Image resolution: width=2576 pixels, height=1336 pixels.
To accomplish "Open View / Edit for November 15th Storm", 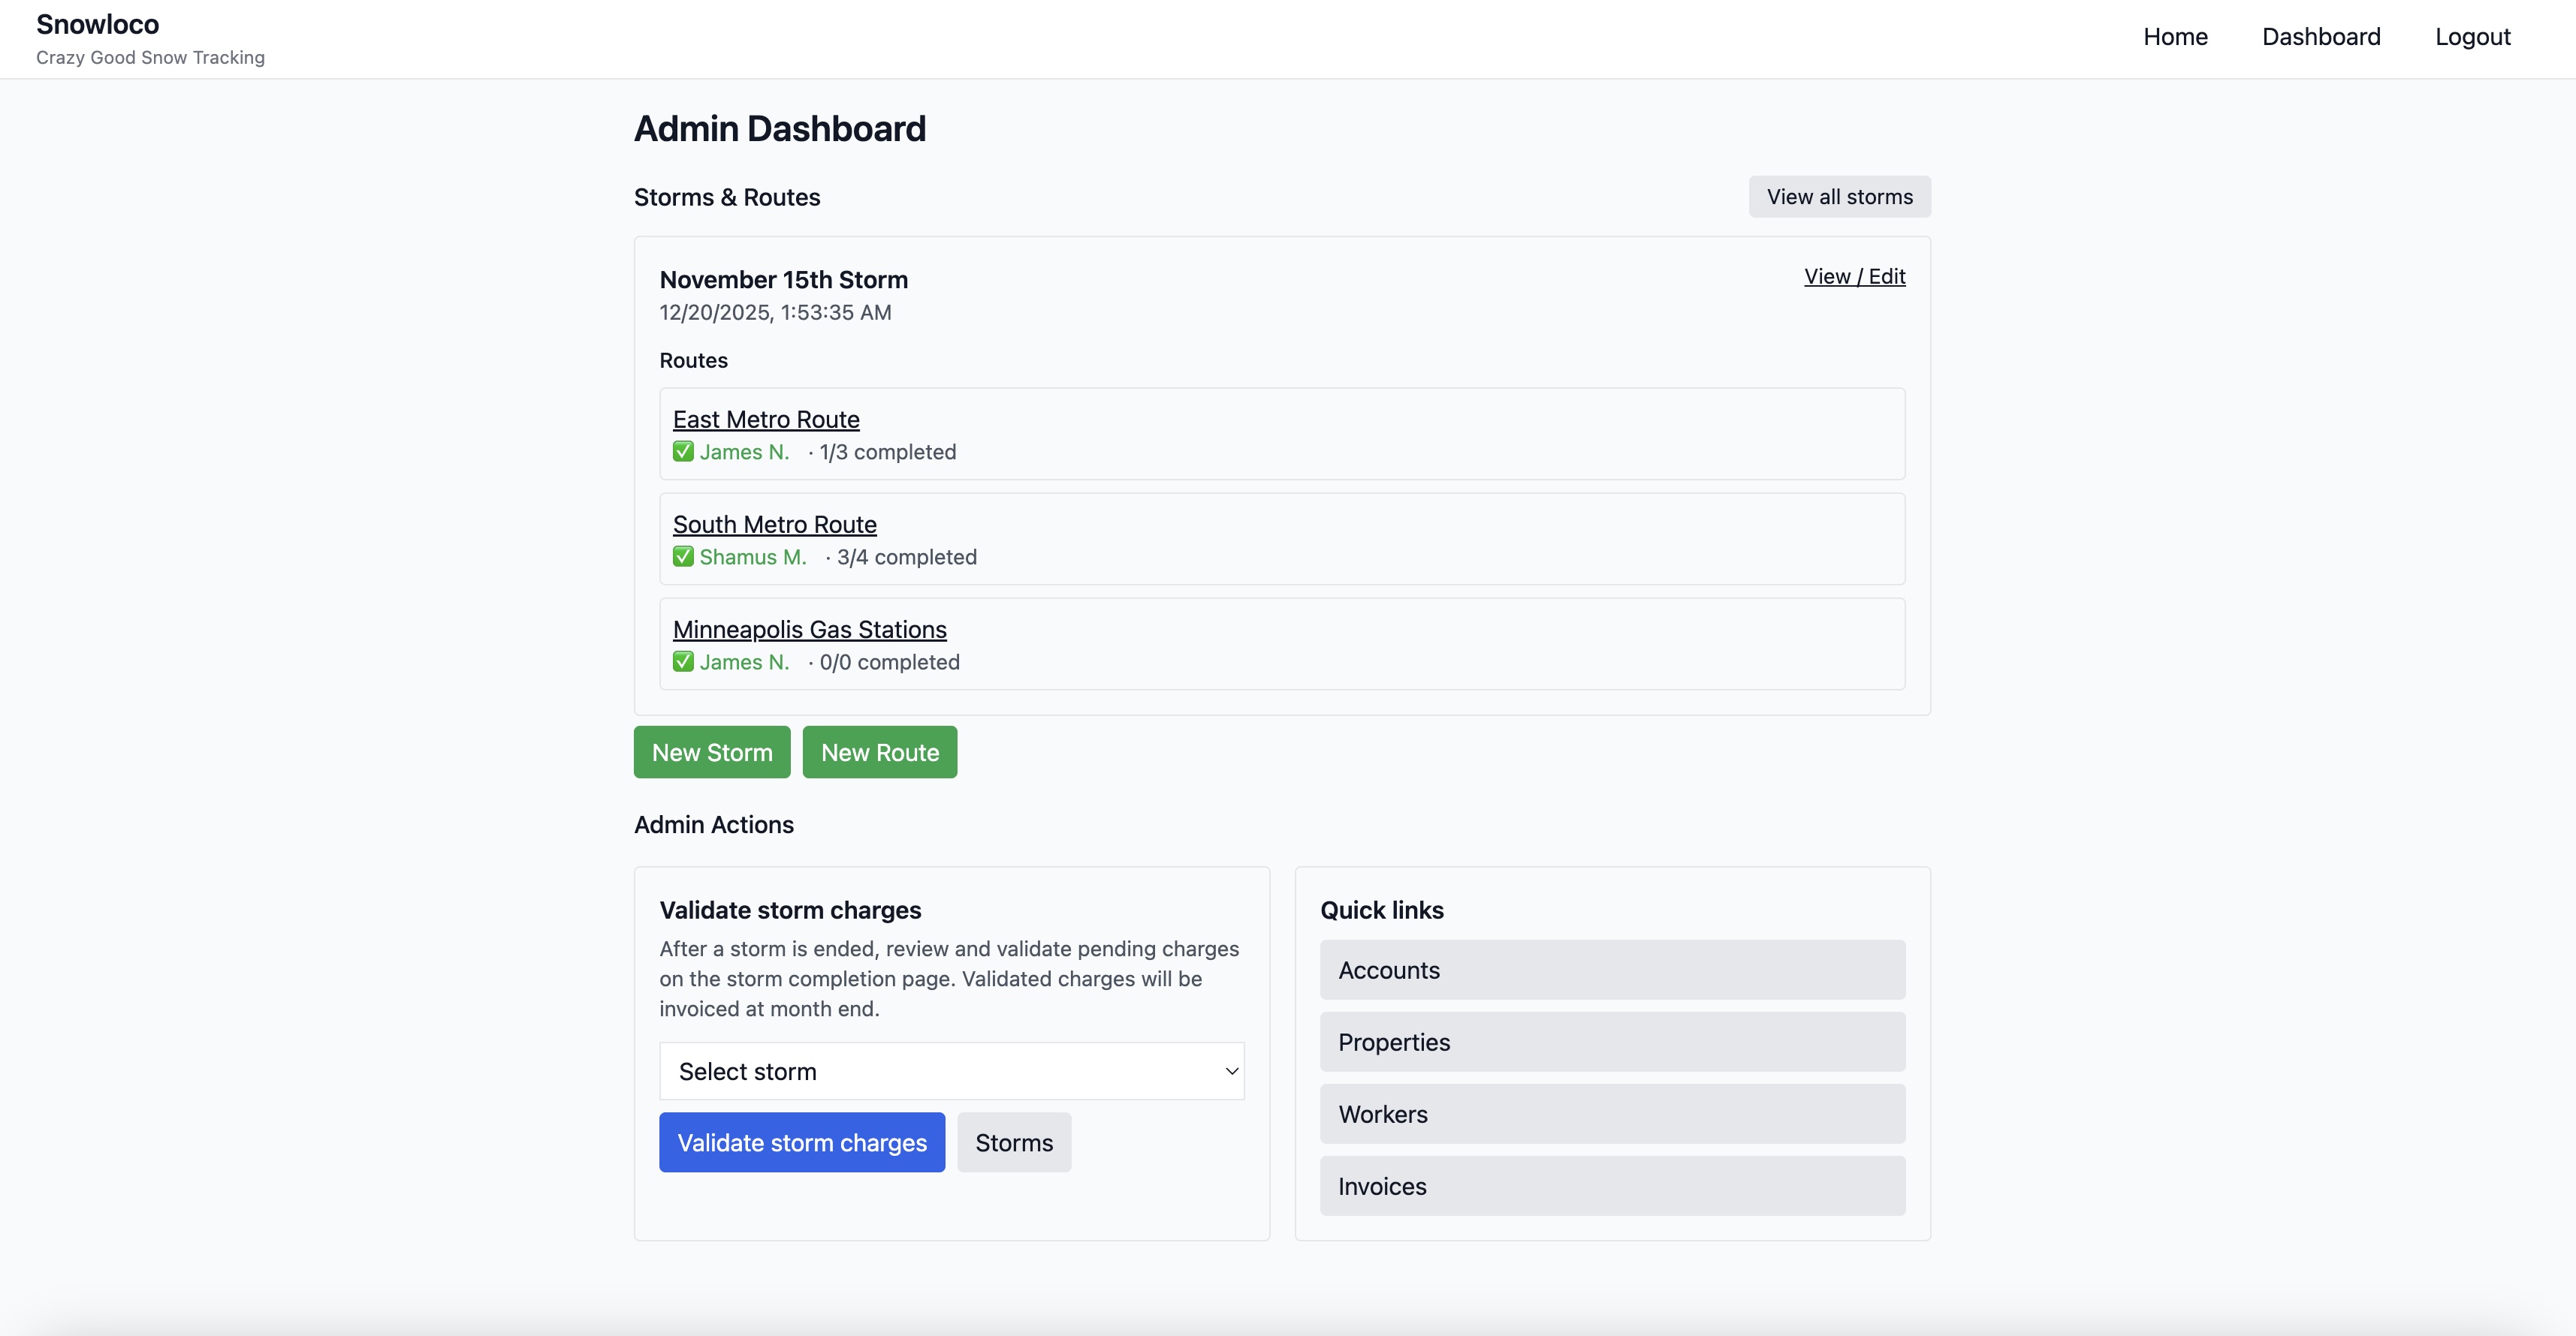I will 1855,275.
